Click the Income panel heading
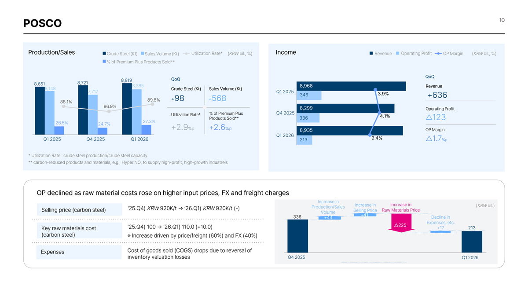Viewport: 528px width, 297px height. point(286,52)
